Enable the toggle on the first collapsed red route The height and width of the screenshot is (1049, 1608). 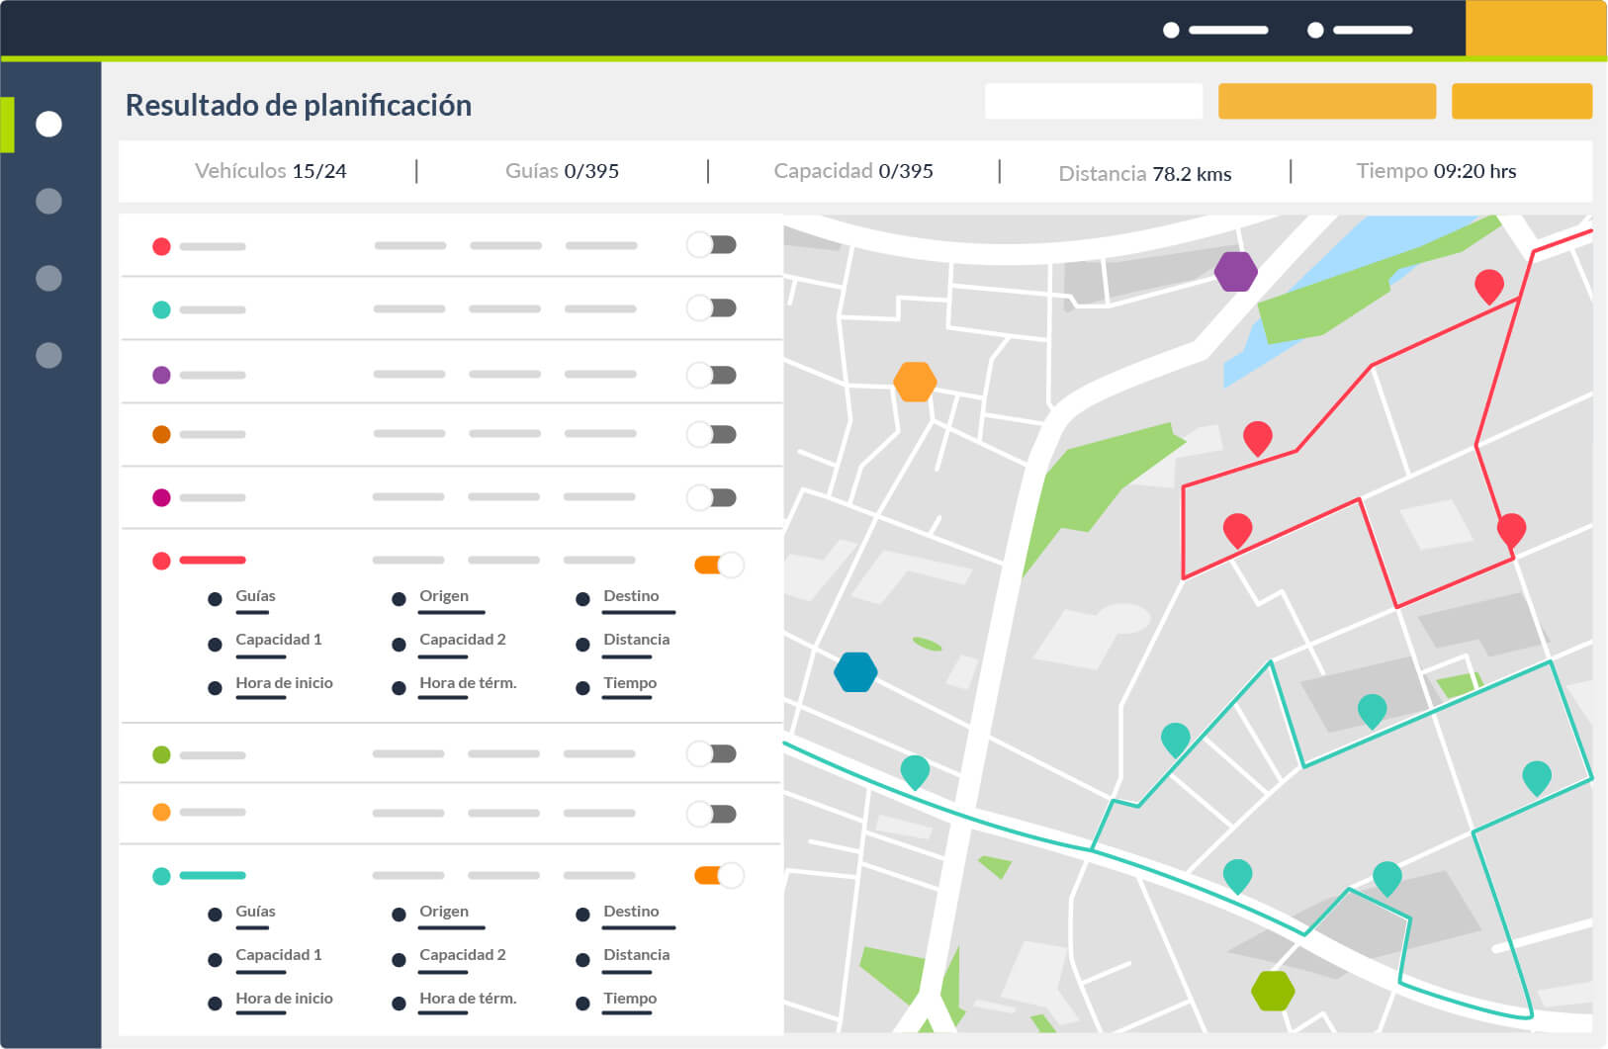pos(712,244)
